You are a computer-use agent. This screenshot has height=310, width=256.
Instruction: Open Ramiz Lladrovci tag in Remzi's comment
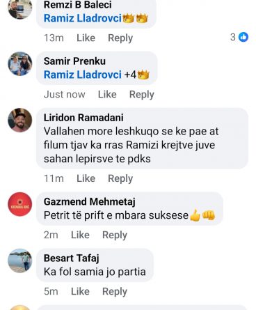pyautogui.click(x=83, y=18)
